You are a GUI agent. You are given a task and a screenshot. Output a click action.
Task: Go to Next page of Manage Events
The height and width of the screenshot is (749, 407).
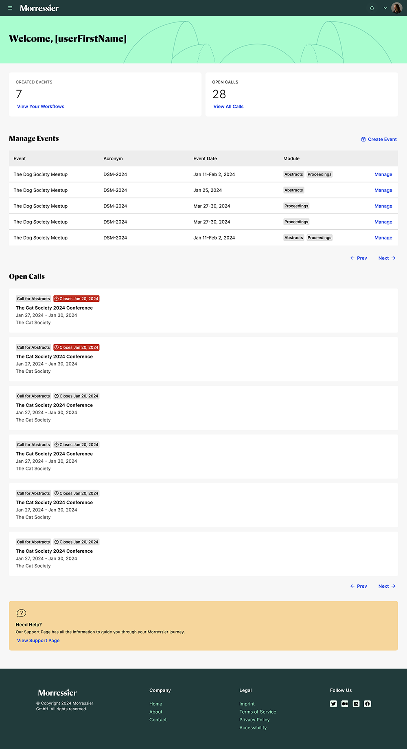387,258
